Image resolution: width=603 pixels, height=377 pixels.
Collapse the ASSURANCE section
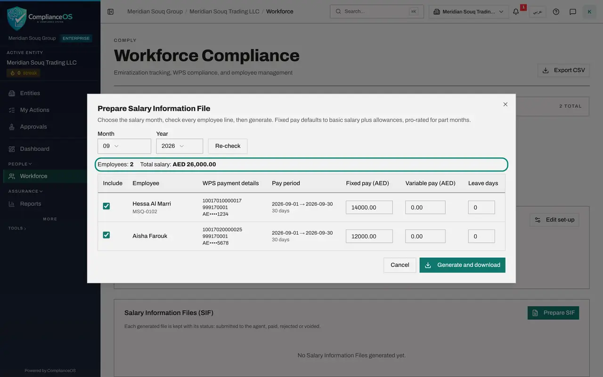(25, 191)
